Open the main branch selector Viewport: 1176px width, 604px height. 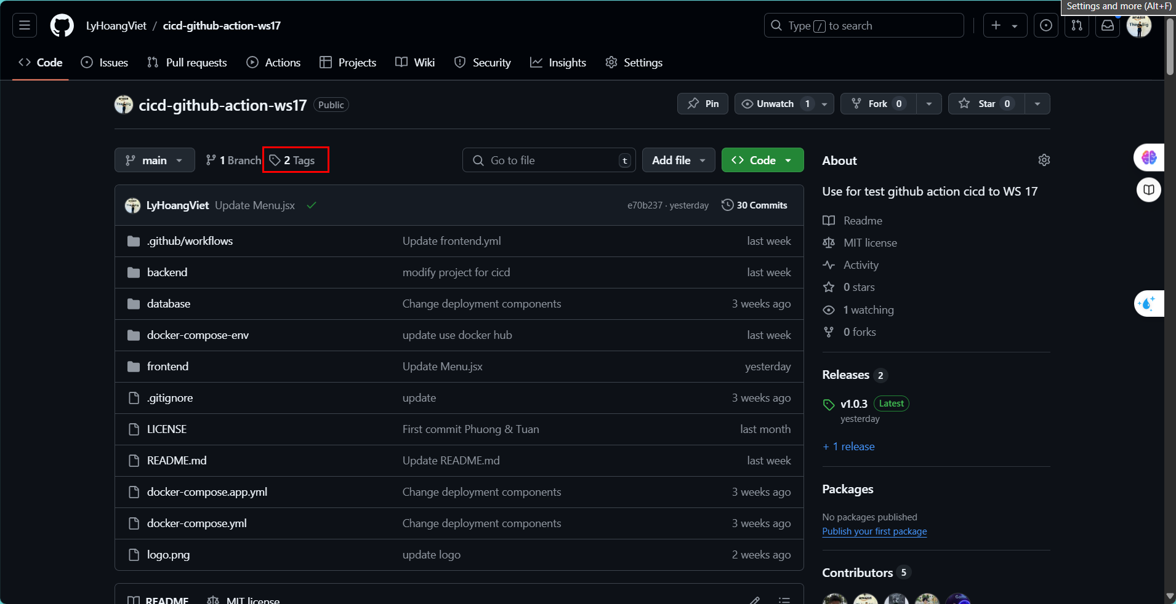pos(155,160)
